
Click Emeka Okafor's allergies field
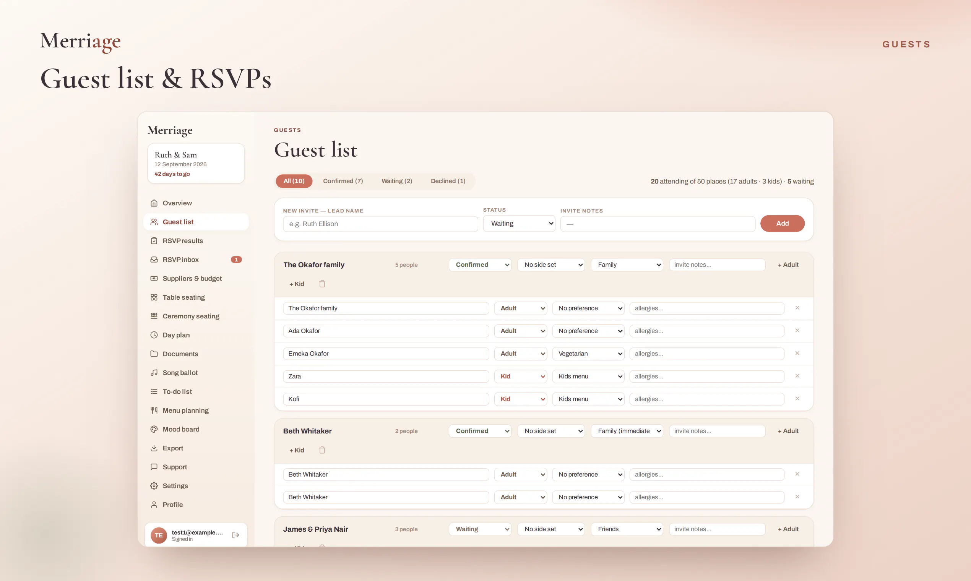pos(707,354)
